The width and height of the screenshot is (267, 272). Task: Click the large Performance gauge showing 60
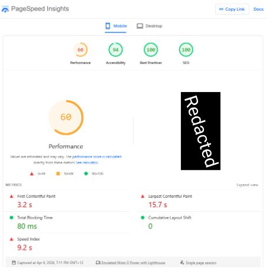click(66, 117)
